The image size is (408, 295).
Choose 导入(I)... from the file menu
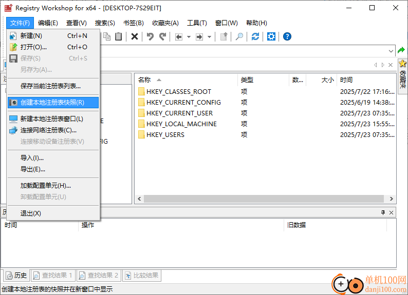pos(53,158)
